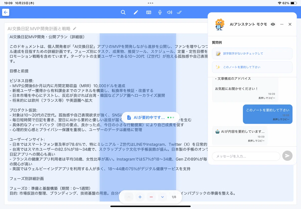Viewport: 301px width, 209px height.
Task: Start voice input with microphone icon
Action: [x=160, y=12]
